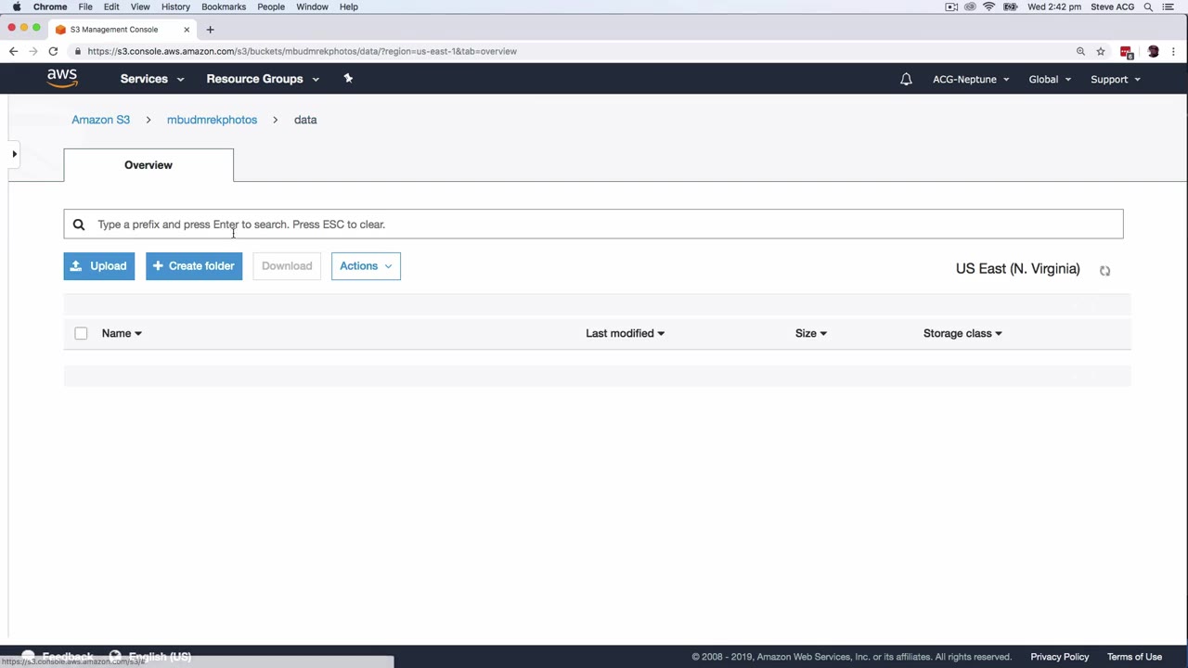Open the Window menu
The height and width of the screenshot is (668, 1188).
[x=312, y=6]
